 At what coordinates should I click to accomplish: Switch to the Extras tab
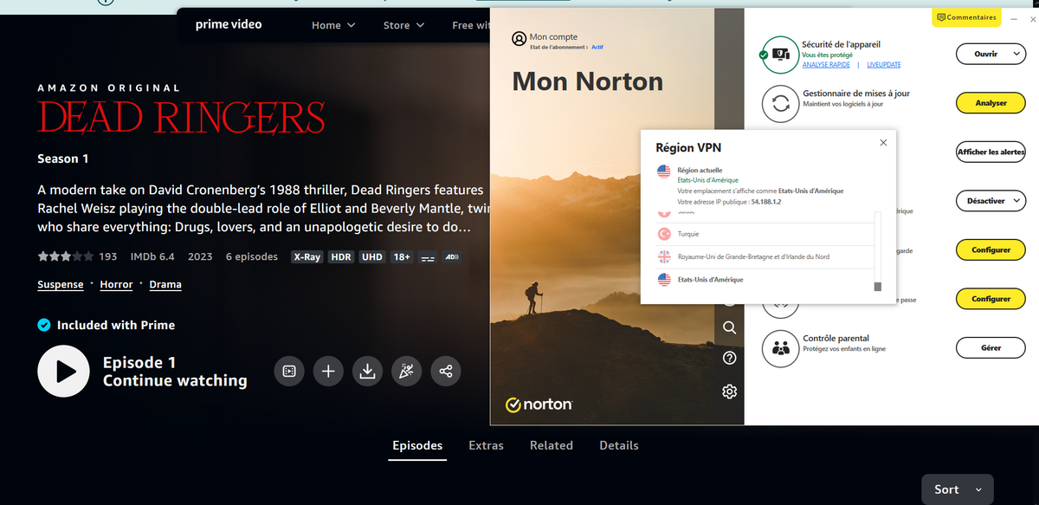[486, 445]
